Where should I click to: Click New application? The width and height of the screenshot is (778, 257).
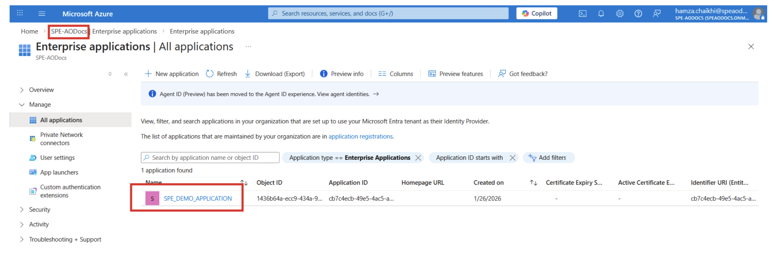coord(172,74)
